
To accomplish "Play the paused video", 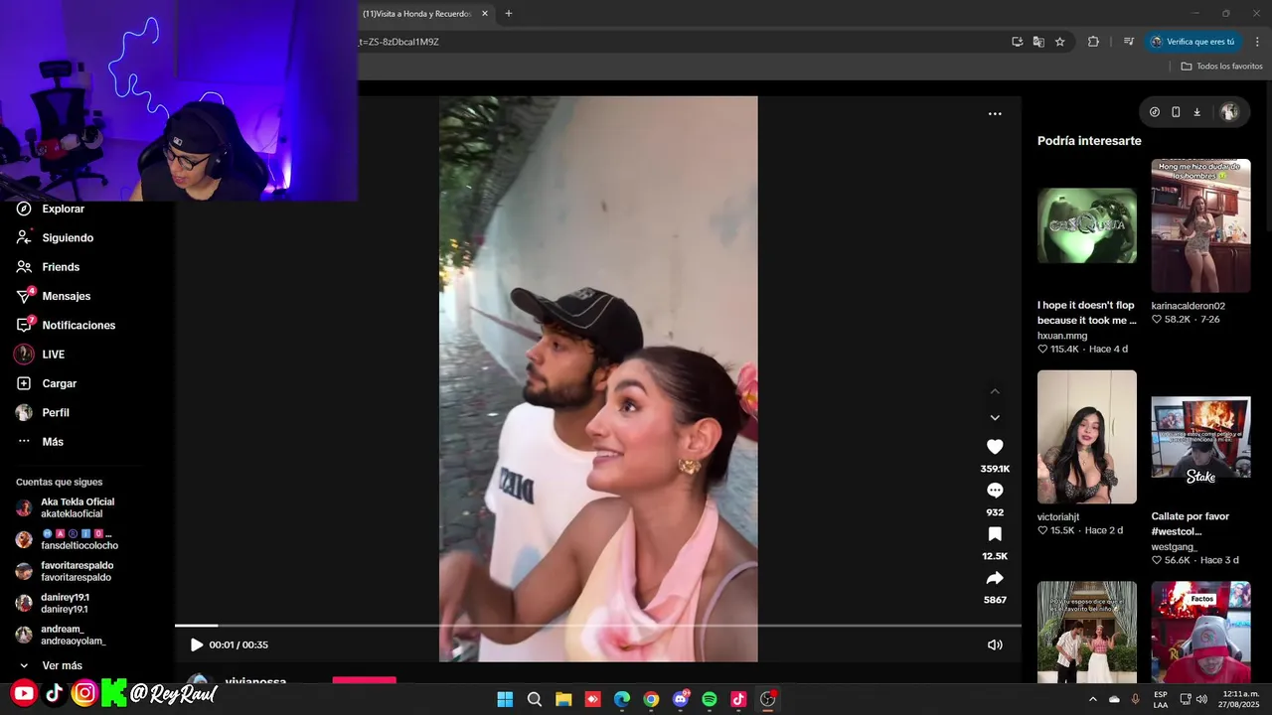I will pyautogui.click(x=197, y=644).
